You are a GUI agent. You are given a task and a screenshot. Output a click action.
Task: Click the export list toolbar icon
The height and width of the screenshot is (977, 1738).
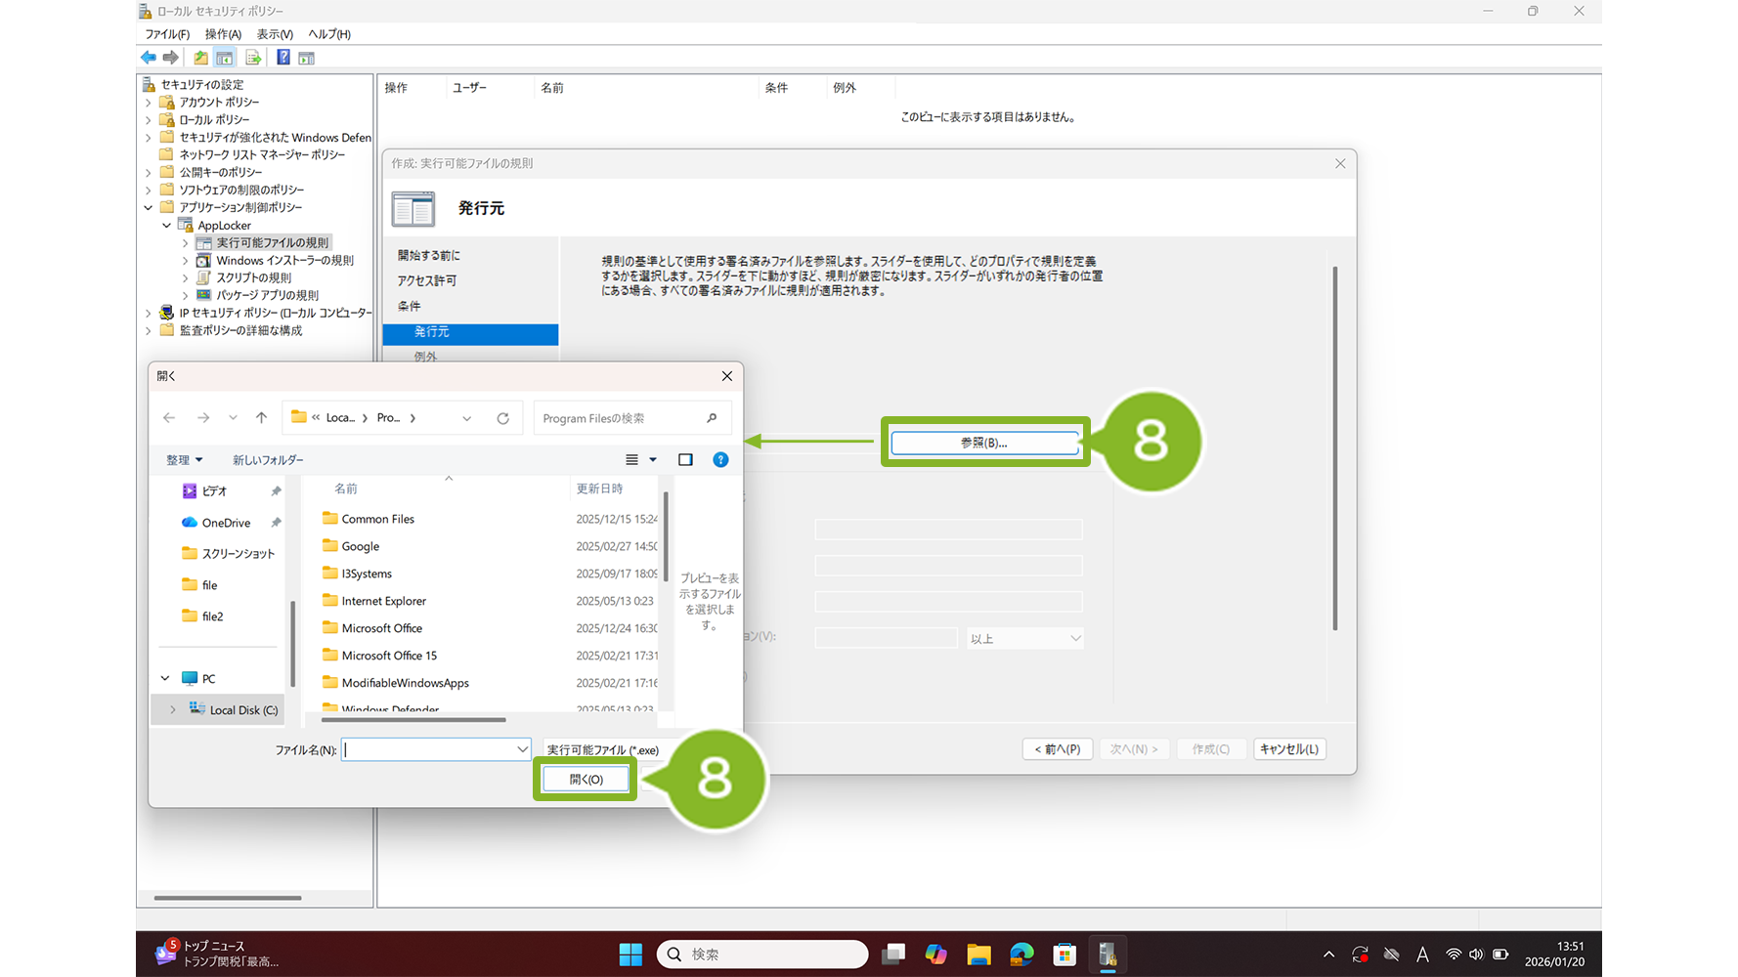252,58
